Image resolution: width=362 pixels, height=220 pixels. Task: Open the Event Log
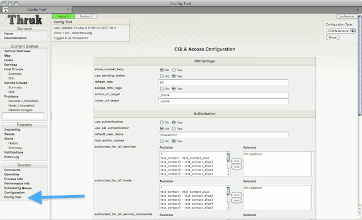[x=12, y=156]
